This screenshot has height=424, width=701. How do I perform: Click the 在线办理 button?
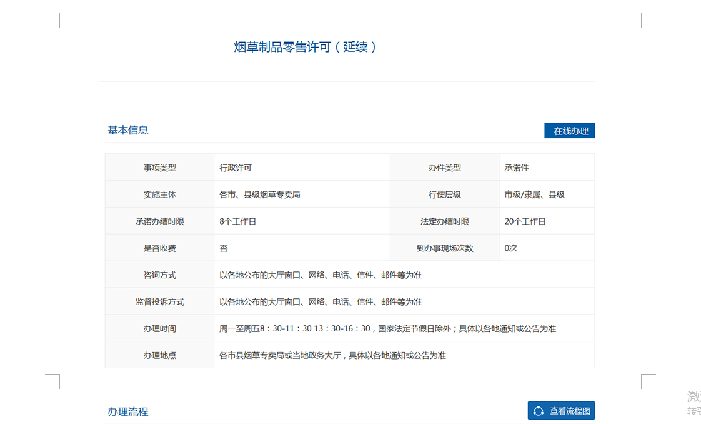coord(569,131)
